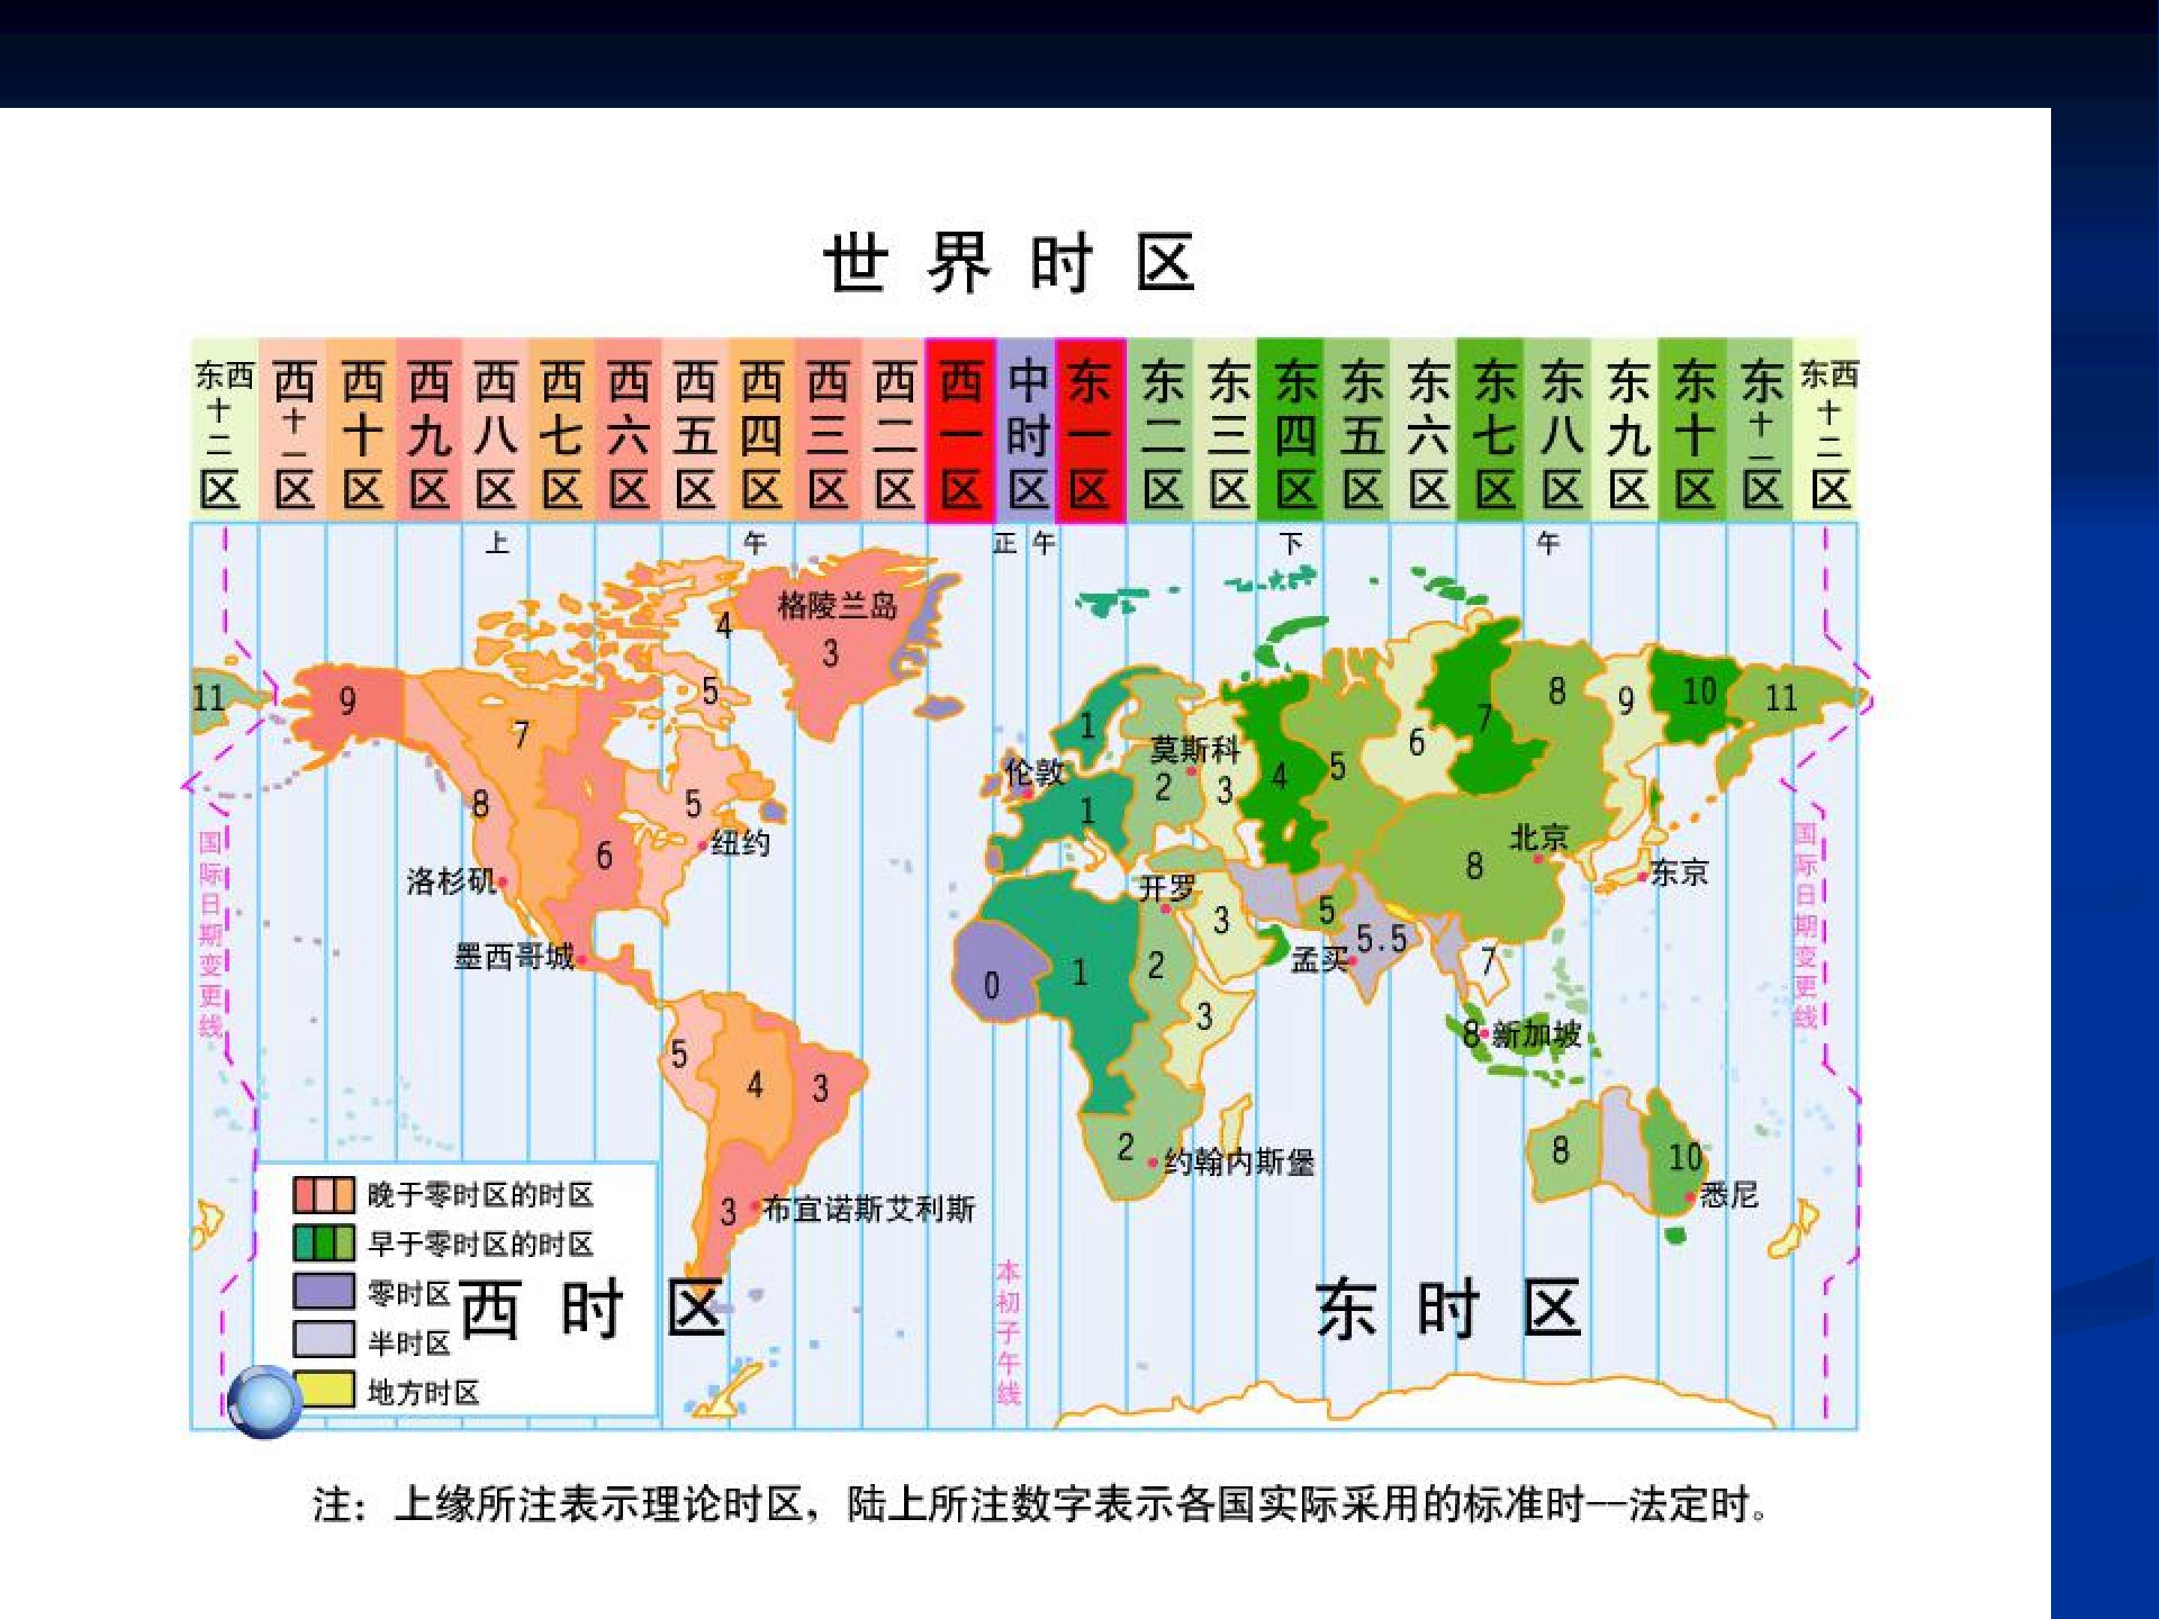Click the 西五区 header column

[x=694, y=431]
